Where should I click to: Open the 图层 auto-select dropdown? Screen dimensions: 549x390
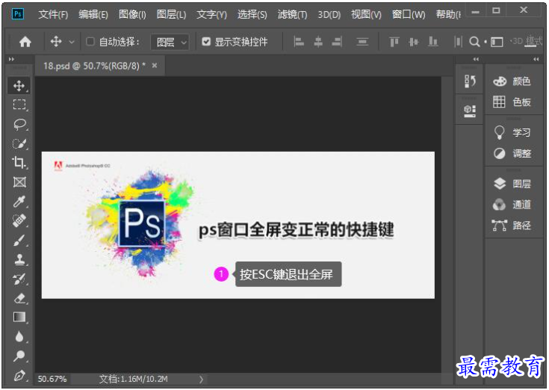pos(170,43)
